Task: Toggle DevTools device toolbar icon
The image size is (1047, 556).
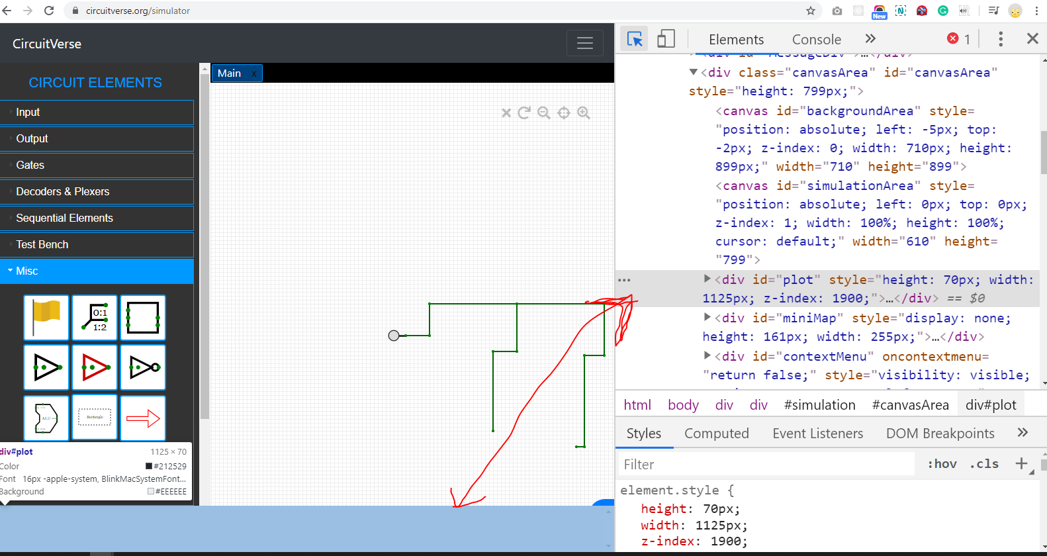Action: tap(666, 39)
